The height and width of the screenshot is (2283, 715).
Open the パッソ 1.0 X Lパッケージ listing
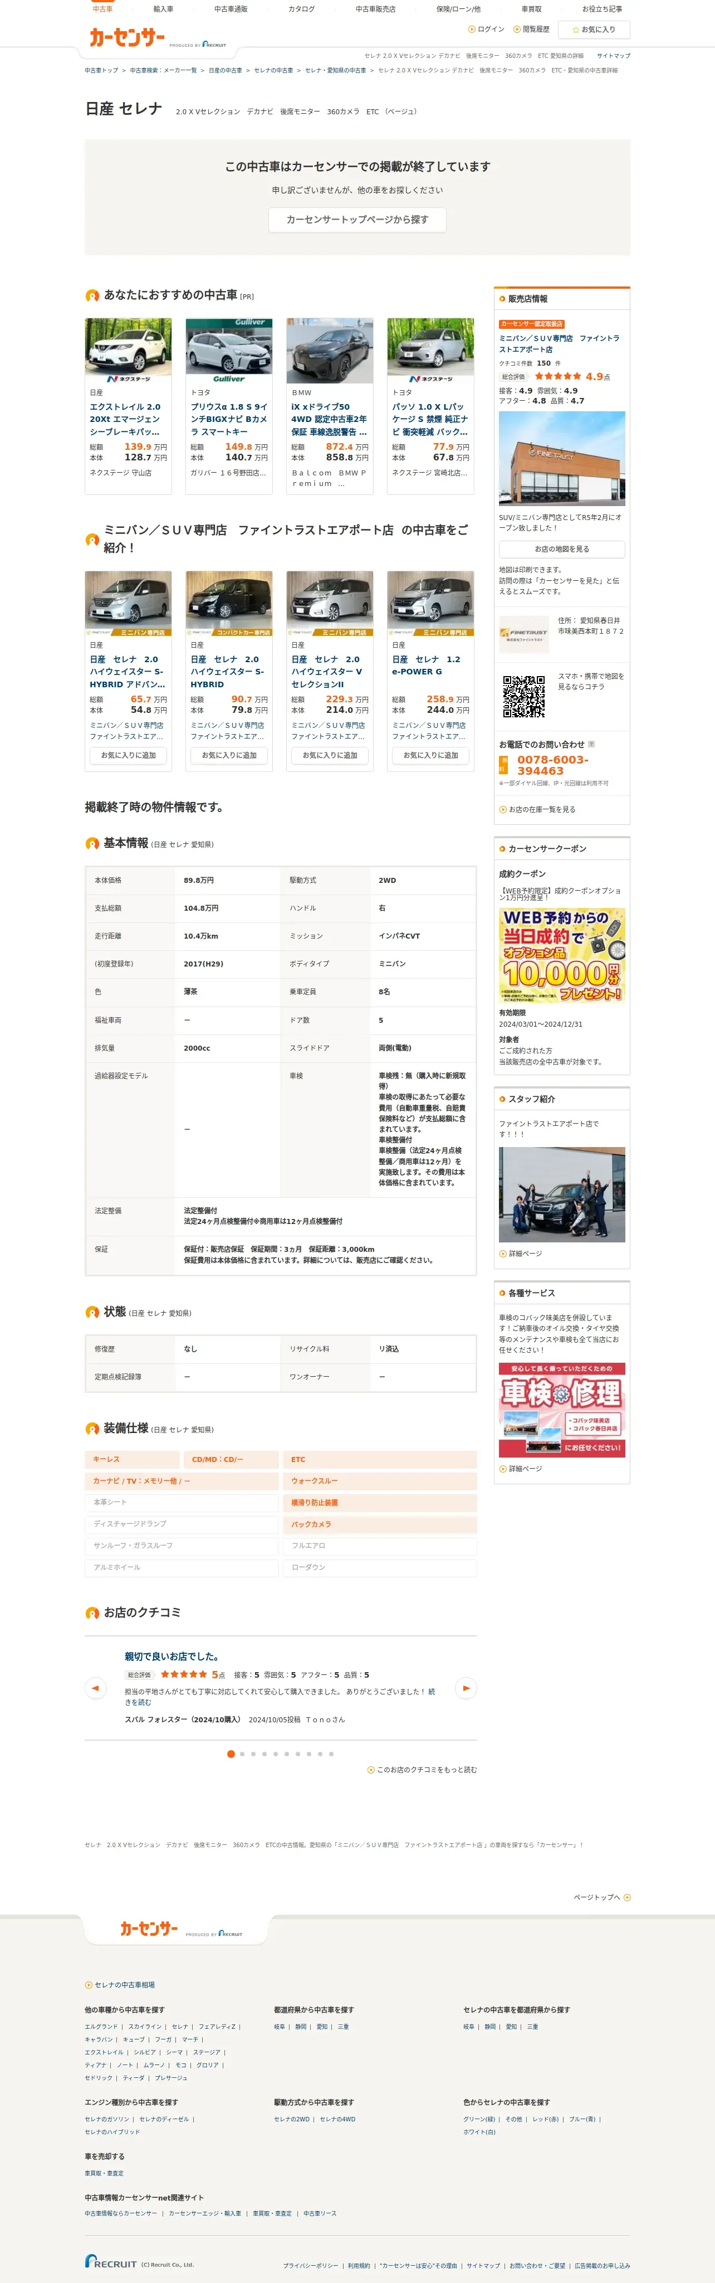click(x=430, y=419)
